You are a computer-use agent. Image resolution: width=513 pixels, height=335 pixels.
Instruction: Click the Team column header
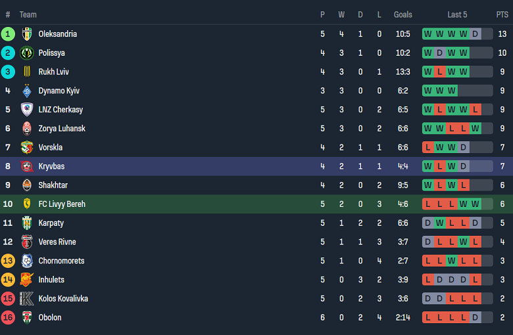(28, 14)
